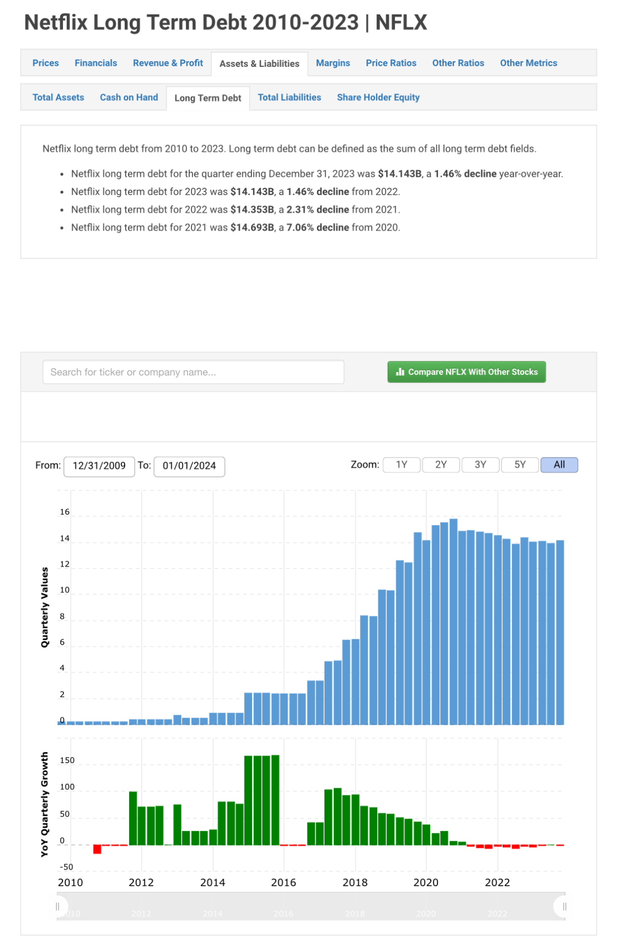Open Share Holder Equity sub-tab

click(378, 97)
